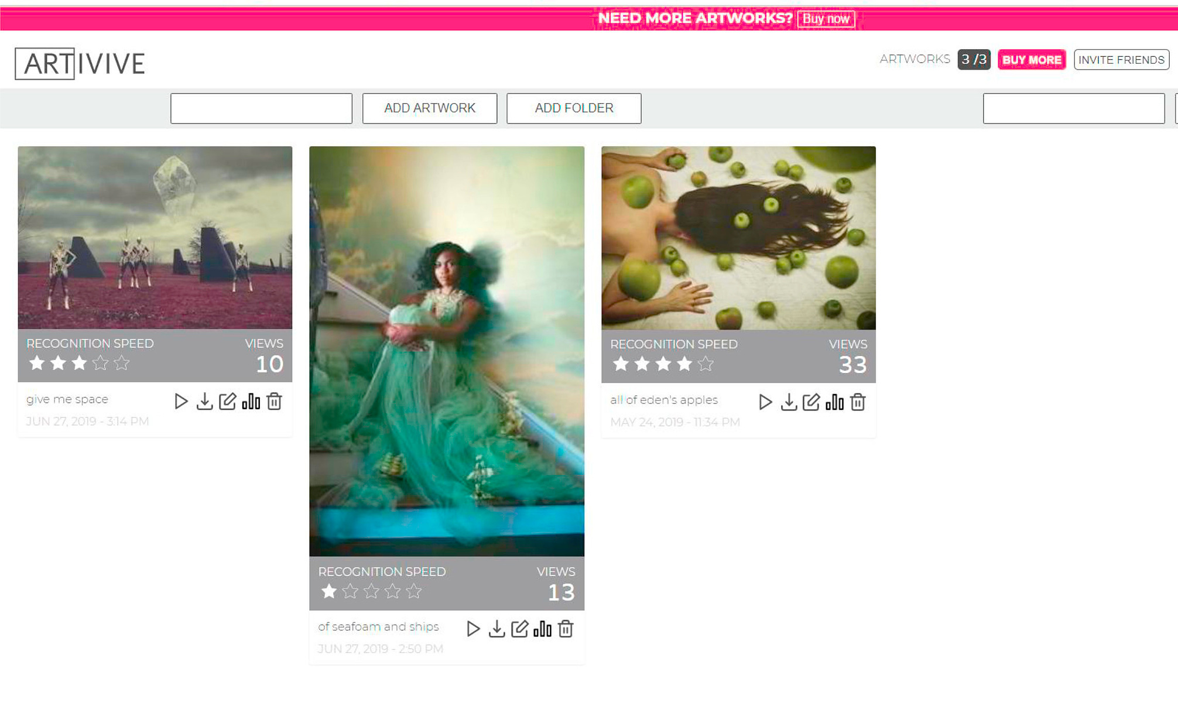The image size is (1178, 702).
Task: Click the 'give me space' title text
Action: tap(67, 399)
